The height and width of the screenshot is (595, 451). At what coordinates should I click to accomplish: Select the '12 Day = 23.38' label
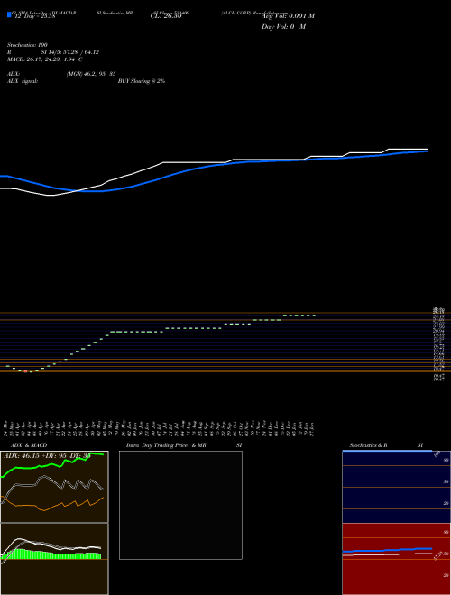tap(35, 16)
